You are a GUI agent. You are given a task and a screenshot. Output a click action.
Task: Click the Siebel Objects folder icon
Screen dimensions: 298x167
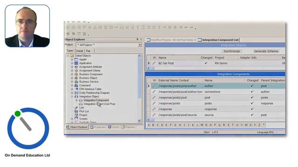[x=72, y=56]
